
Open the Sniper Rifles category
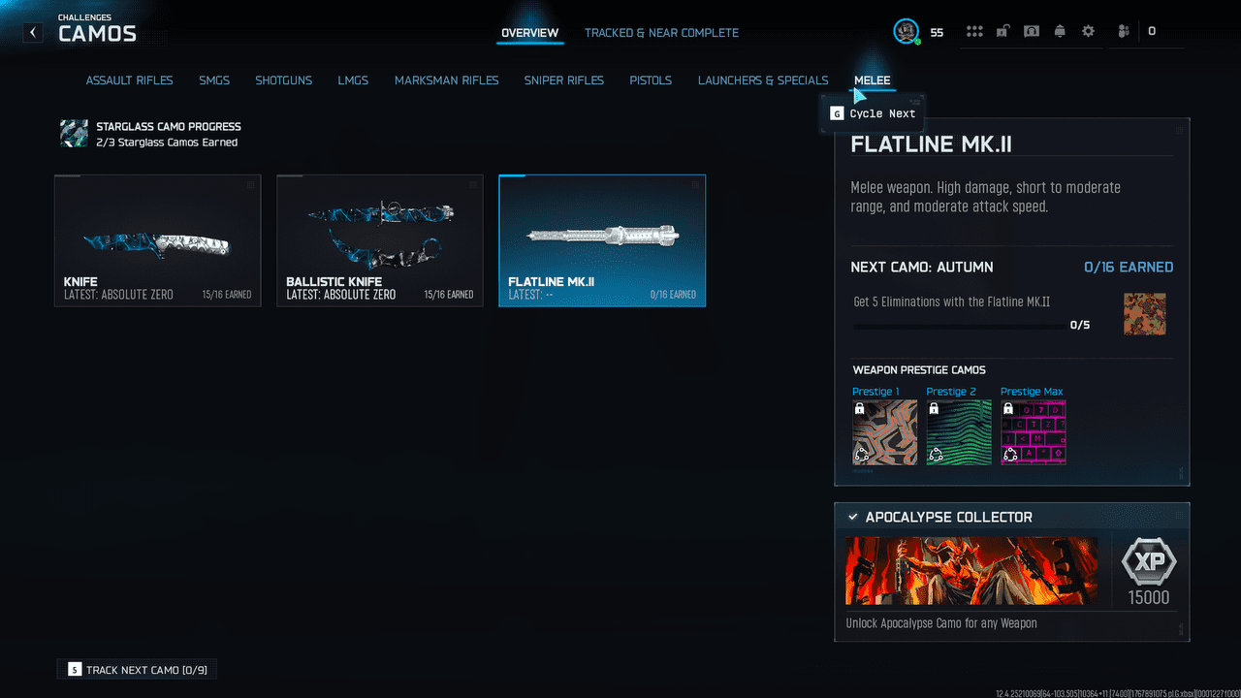(563, 80)
